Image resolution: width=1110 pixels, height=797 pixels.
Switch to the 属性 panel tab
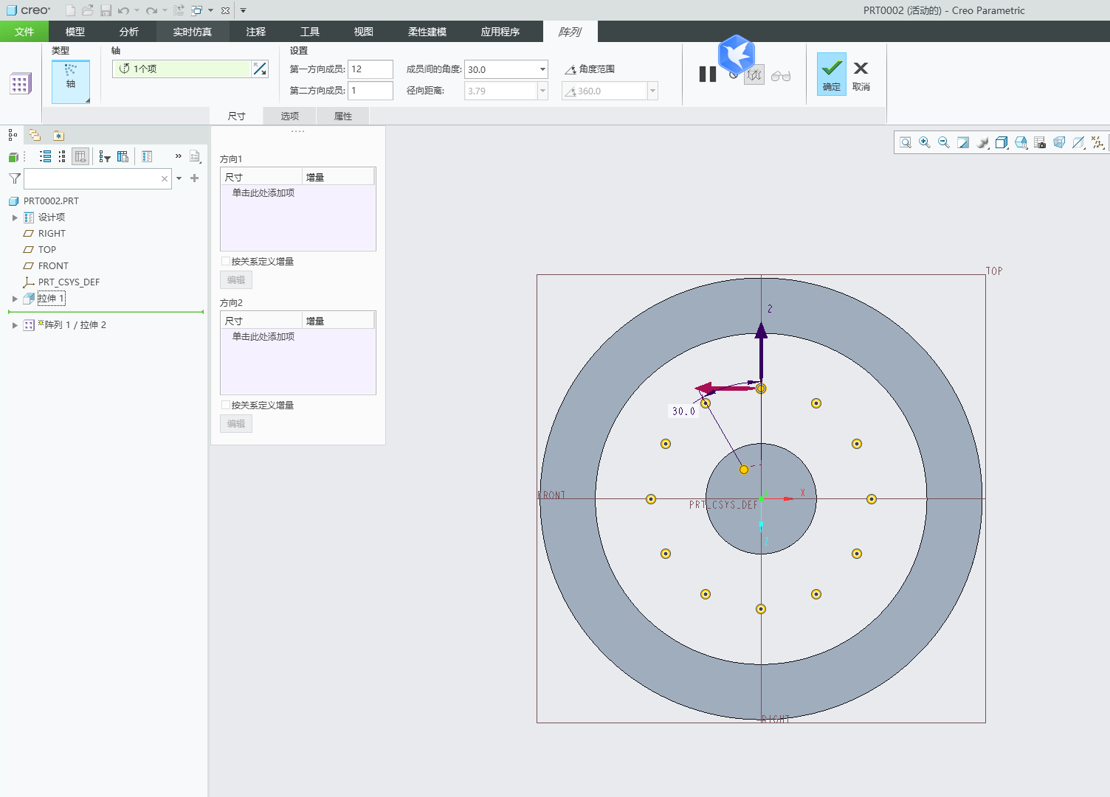tap(343, 116)
